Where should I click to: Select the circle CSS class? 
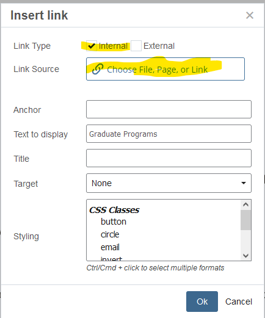(110, 234)
